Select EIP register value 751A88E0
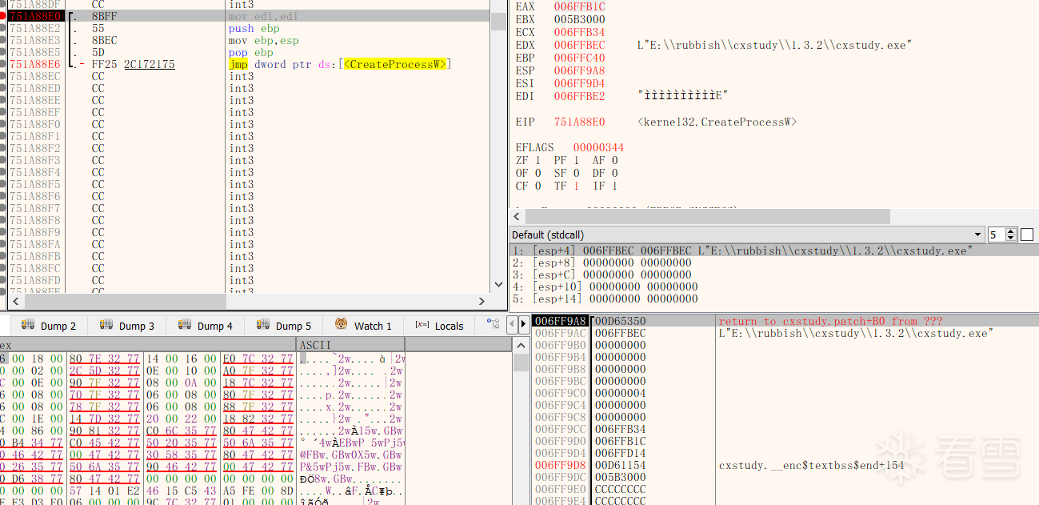 (x=580, y=122)
